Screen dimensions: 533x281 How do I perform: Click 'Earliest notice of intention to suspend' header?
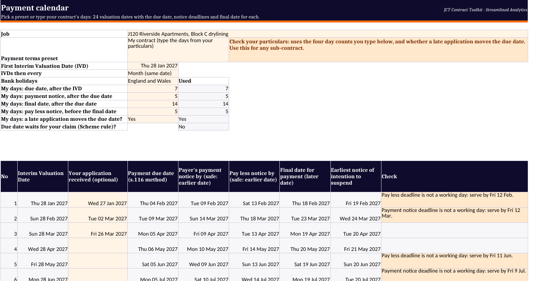355,177
